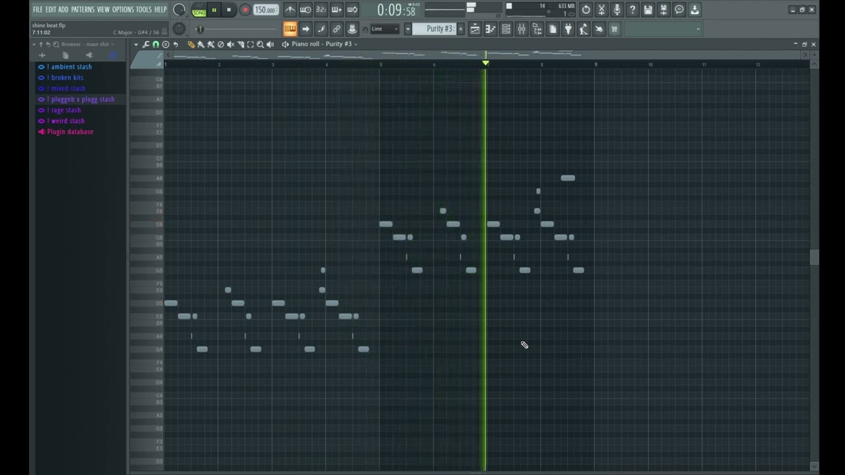The image size is (845, 475).
Task: Click the undo history icon
Action: coord(586,10)
